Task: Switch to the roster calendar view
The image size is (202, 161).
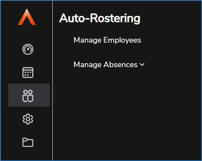Action: 28,72
